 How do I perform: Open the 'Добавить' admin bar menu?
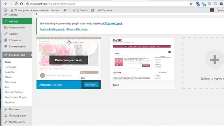pyautogui.click(x=80, y=10)
